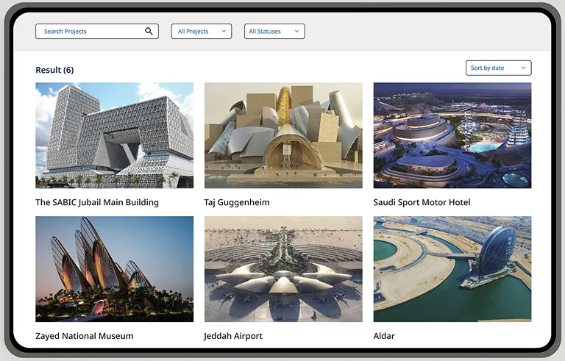Click the 'Jeddah Airport' title
The height and width of the screenshot is (361, 565).
coord(233,336)
